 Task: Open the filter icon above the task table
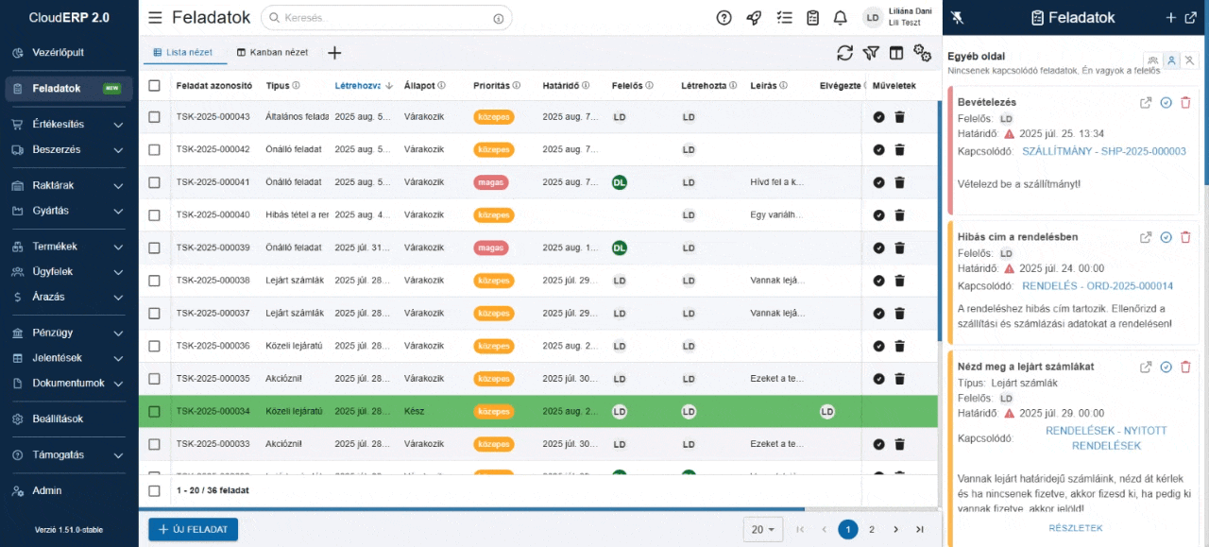click(x=871, y=53)
